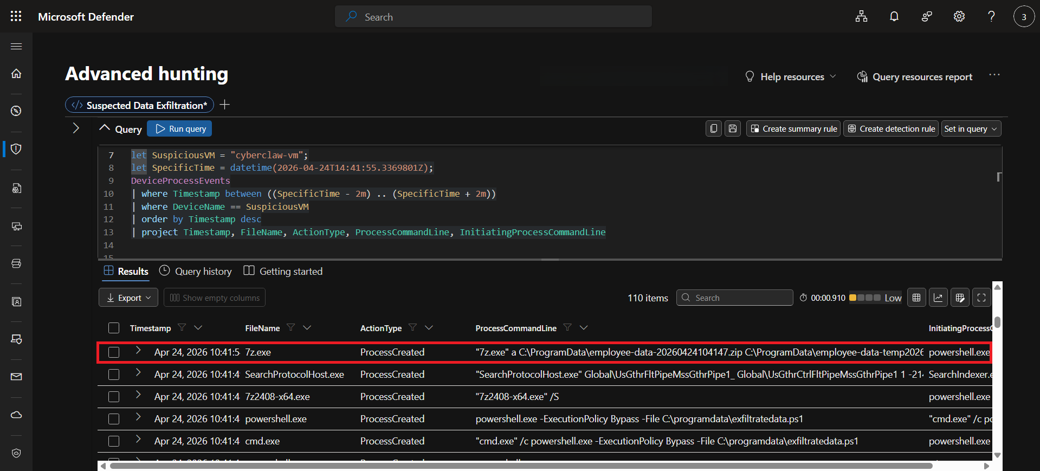
Task: Check the 7z.exe row checkbox
Action: [x=114, y=352]
